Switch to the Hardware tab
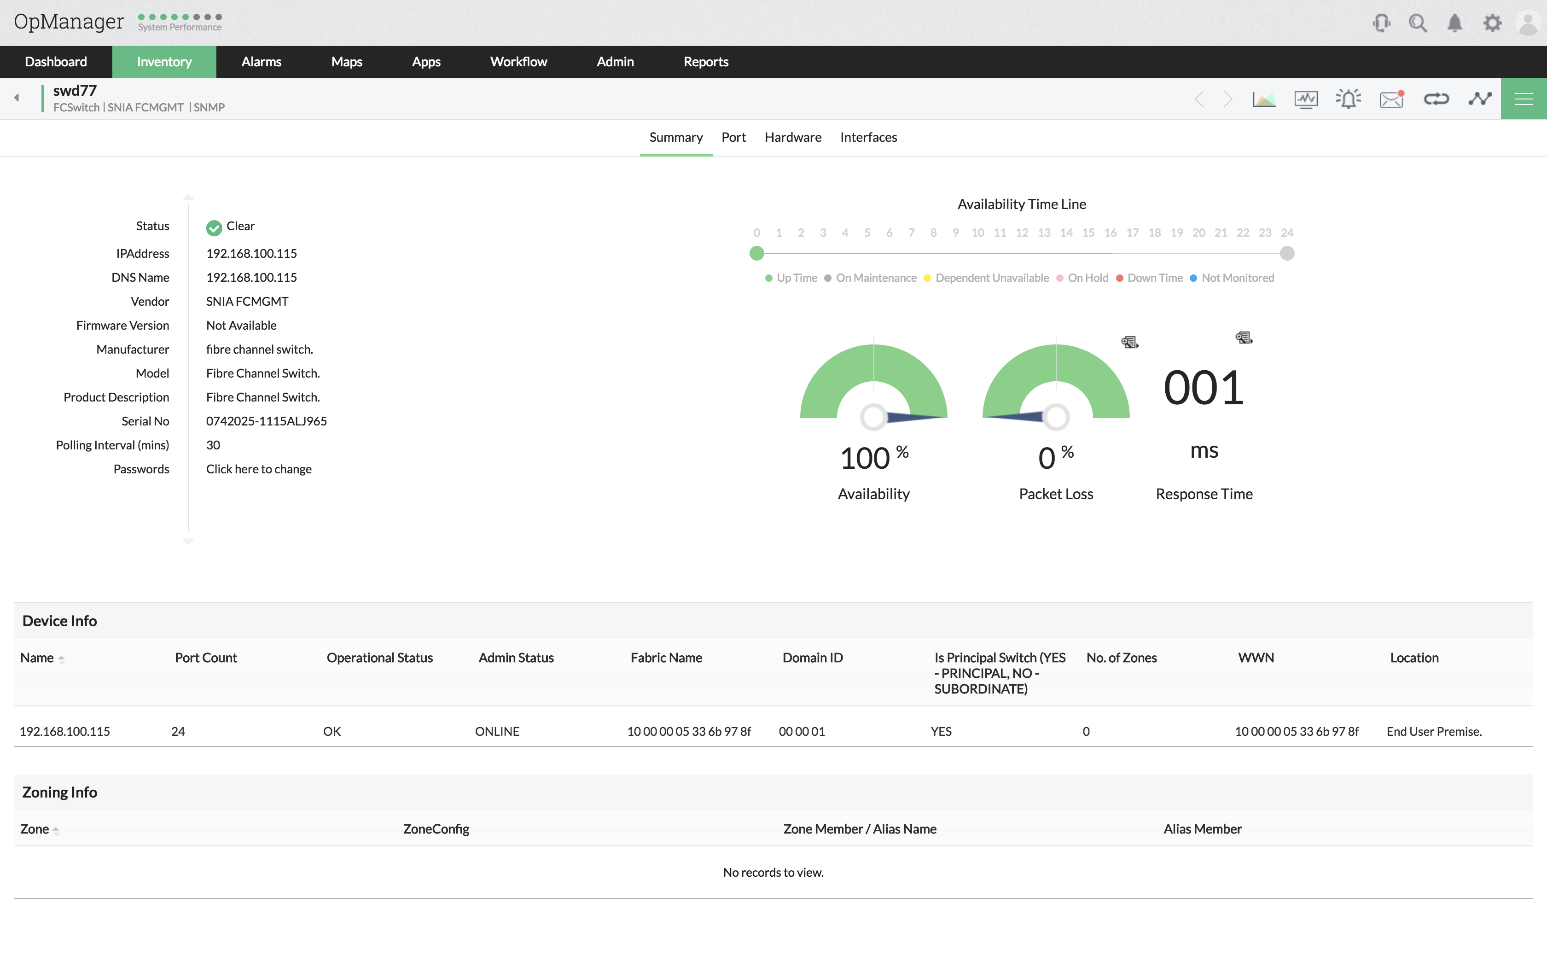The width and height of the screenshot is (1547, 967). (x=793, y=138)
